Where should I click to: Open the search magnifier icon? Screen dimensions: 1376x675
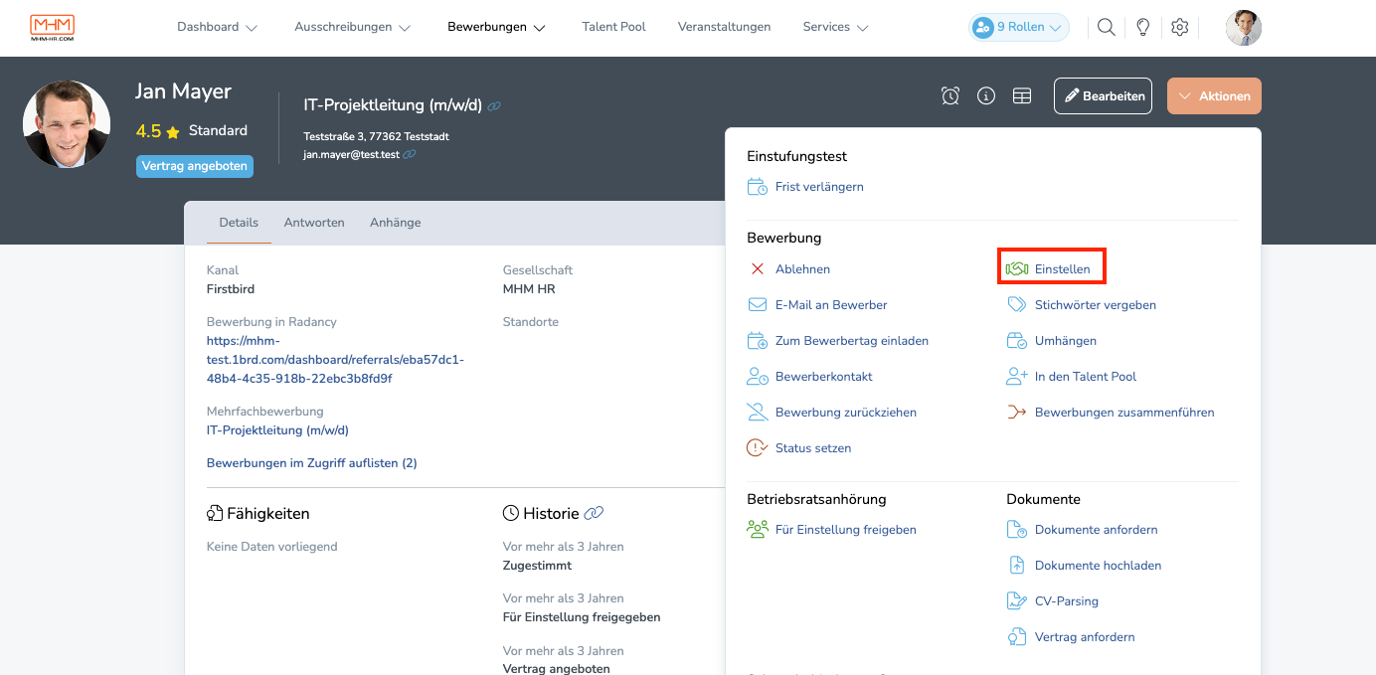1106,28
